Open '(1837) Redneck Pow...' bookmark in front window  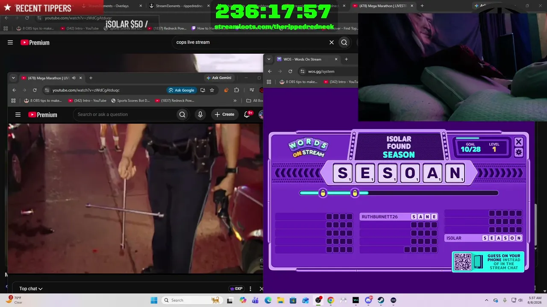tap(175, 101)
